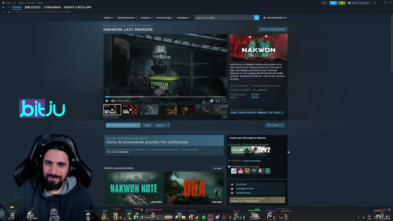393x221 pixels.
Task: Select the Multijugador tag
Action: click(262, 113)
